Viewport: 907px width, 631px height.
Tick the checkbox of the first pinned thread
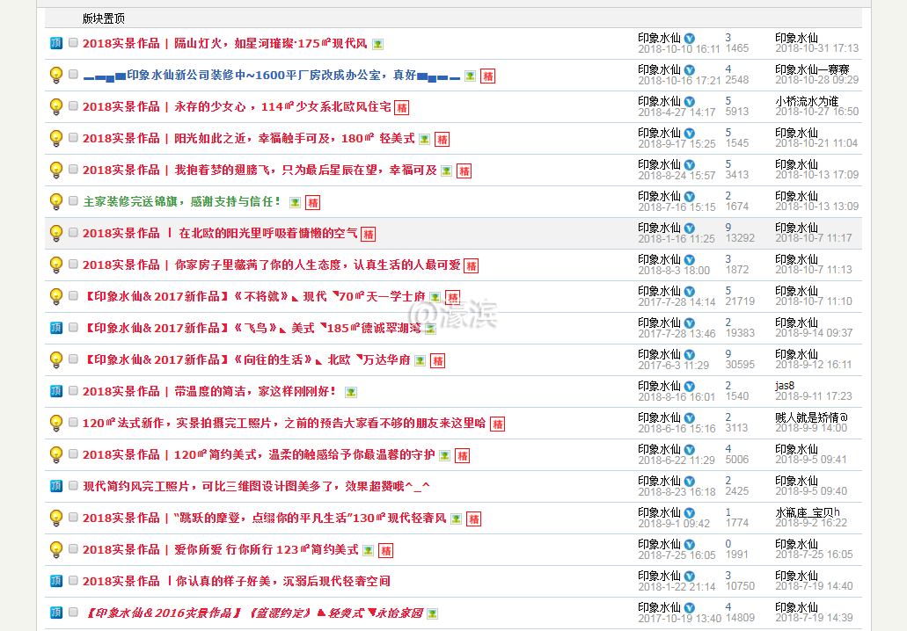tap(74, 42)
